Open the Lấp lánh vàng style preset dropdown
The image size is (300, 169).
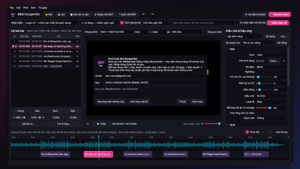[244, 36]
